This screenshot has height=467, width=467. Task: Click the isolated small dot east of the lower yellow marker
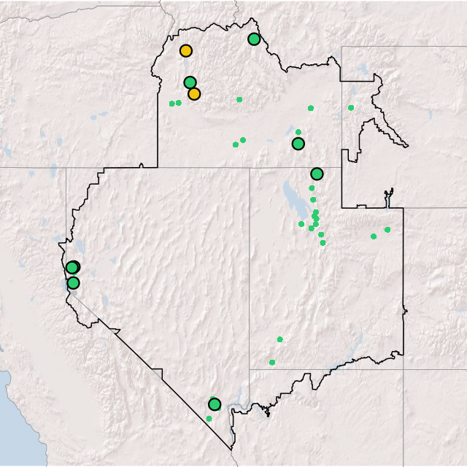point(239,99)
